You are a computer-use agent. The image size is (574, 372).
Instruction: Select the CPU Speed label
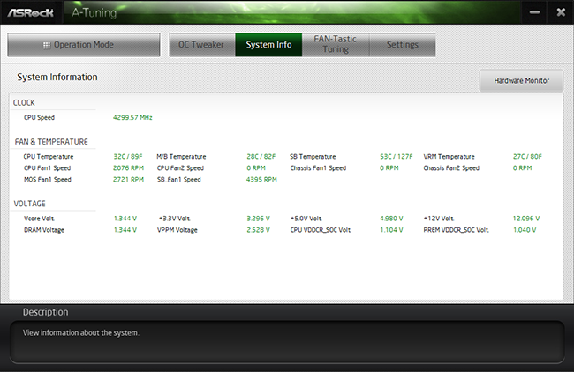tap(39, 117)
